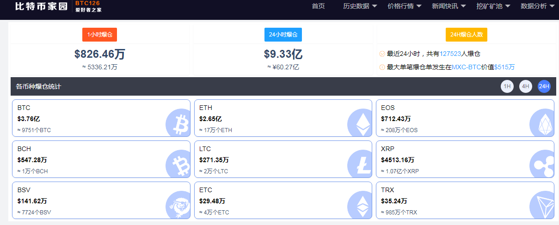Expand the 历史数据 dropdown menu

coord(360,6)
